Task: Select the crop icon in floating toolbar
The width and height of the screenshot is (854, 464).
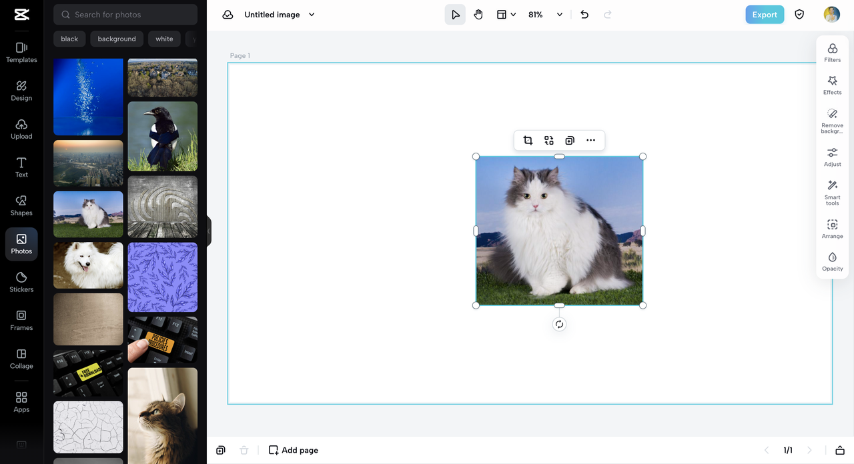Action: click(528, 140)
